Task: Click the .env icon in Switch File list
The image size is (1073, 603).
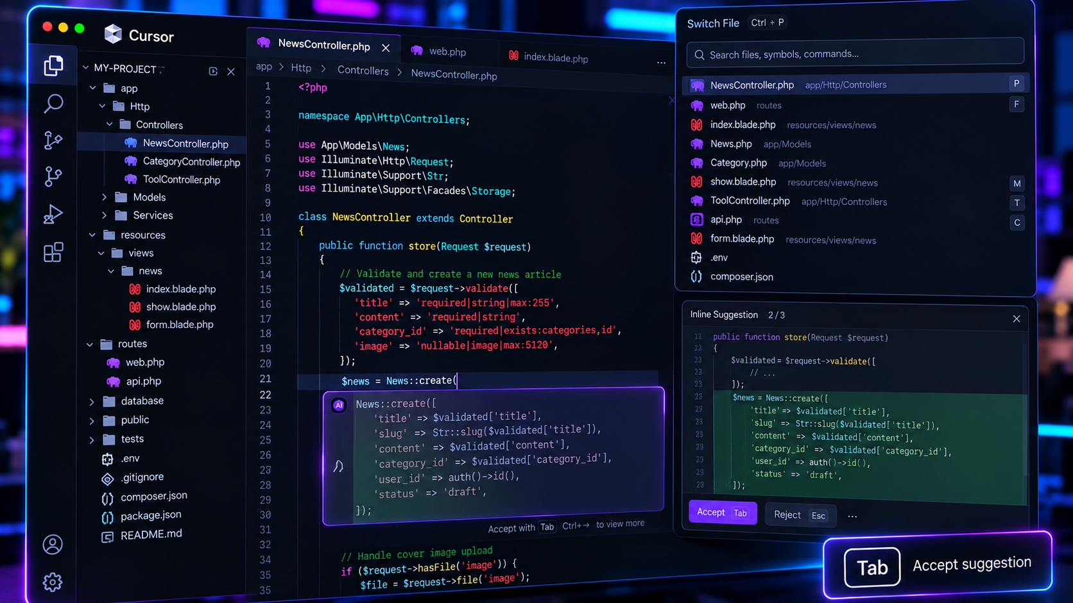Action: click(696, 258)
